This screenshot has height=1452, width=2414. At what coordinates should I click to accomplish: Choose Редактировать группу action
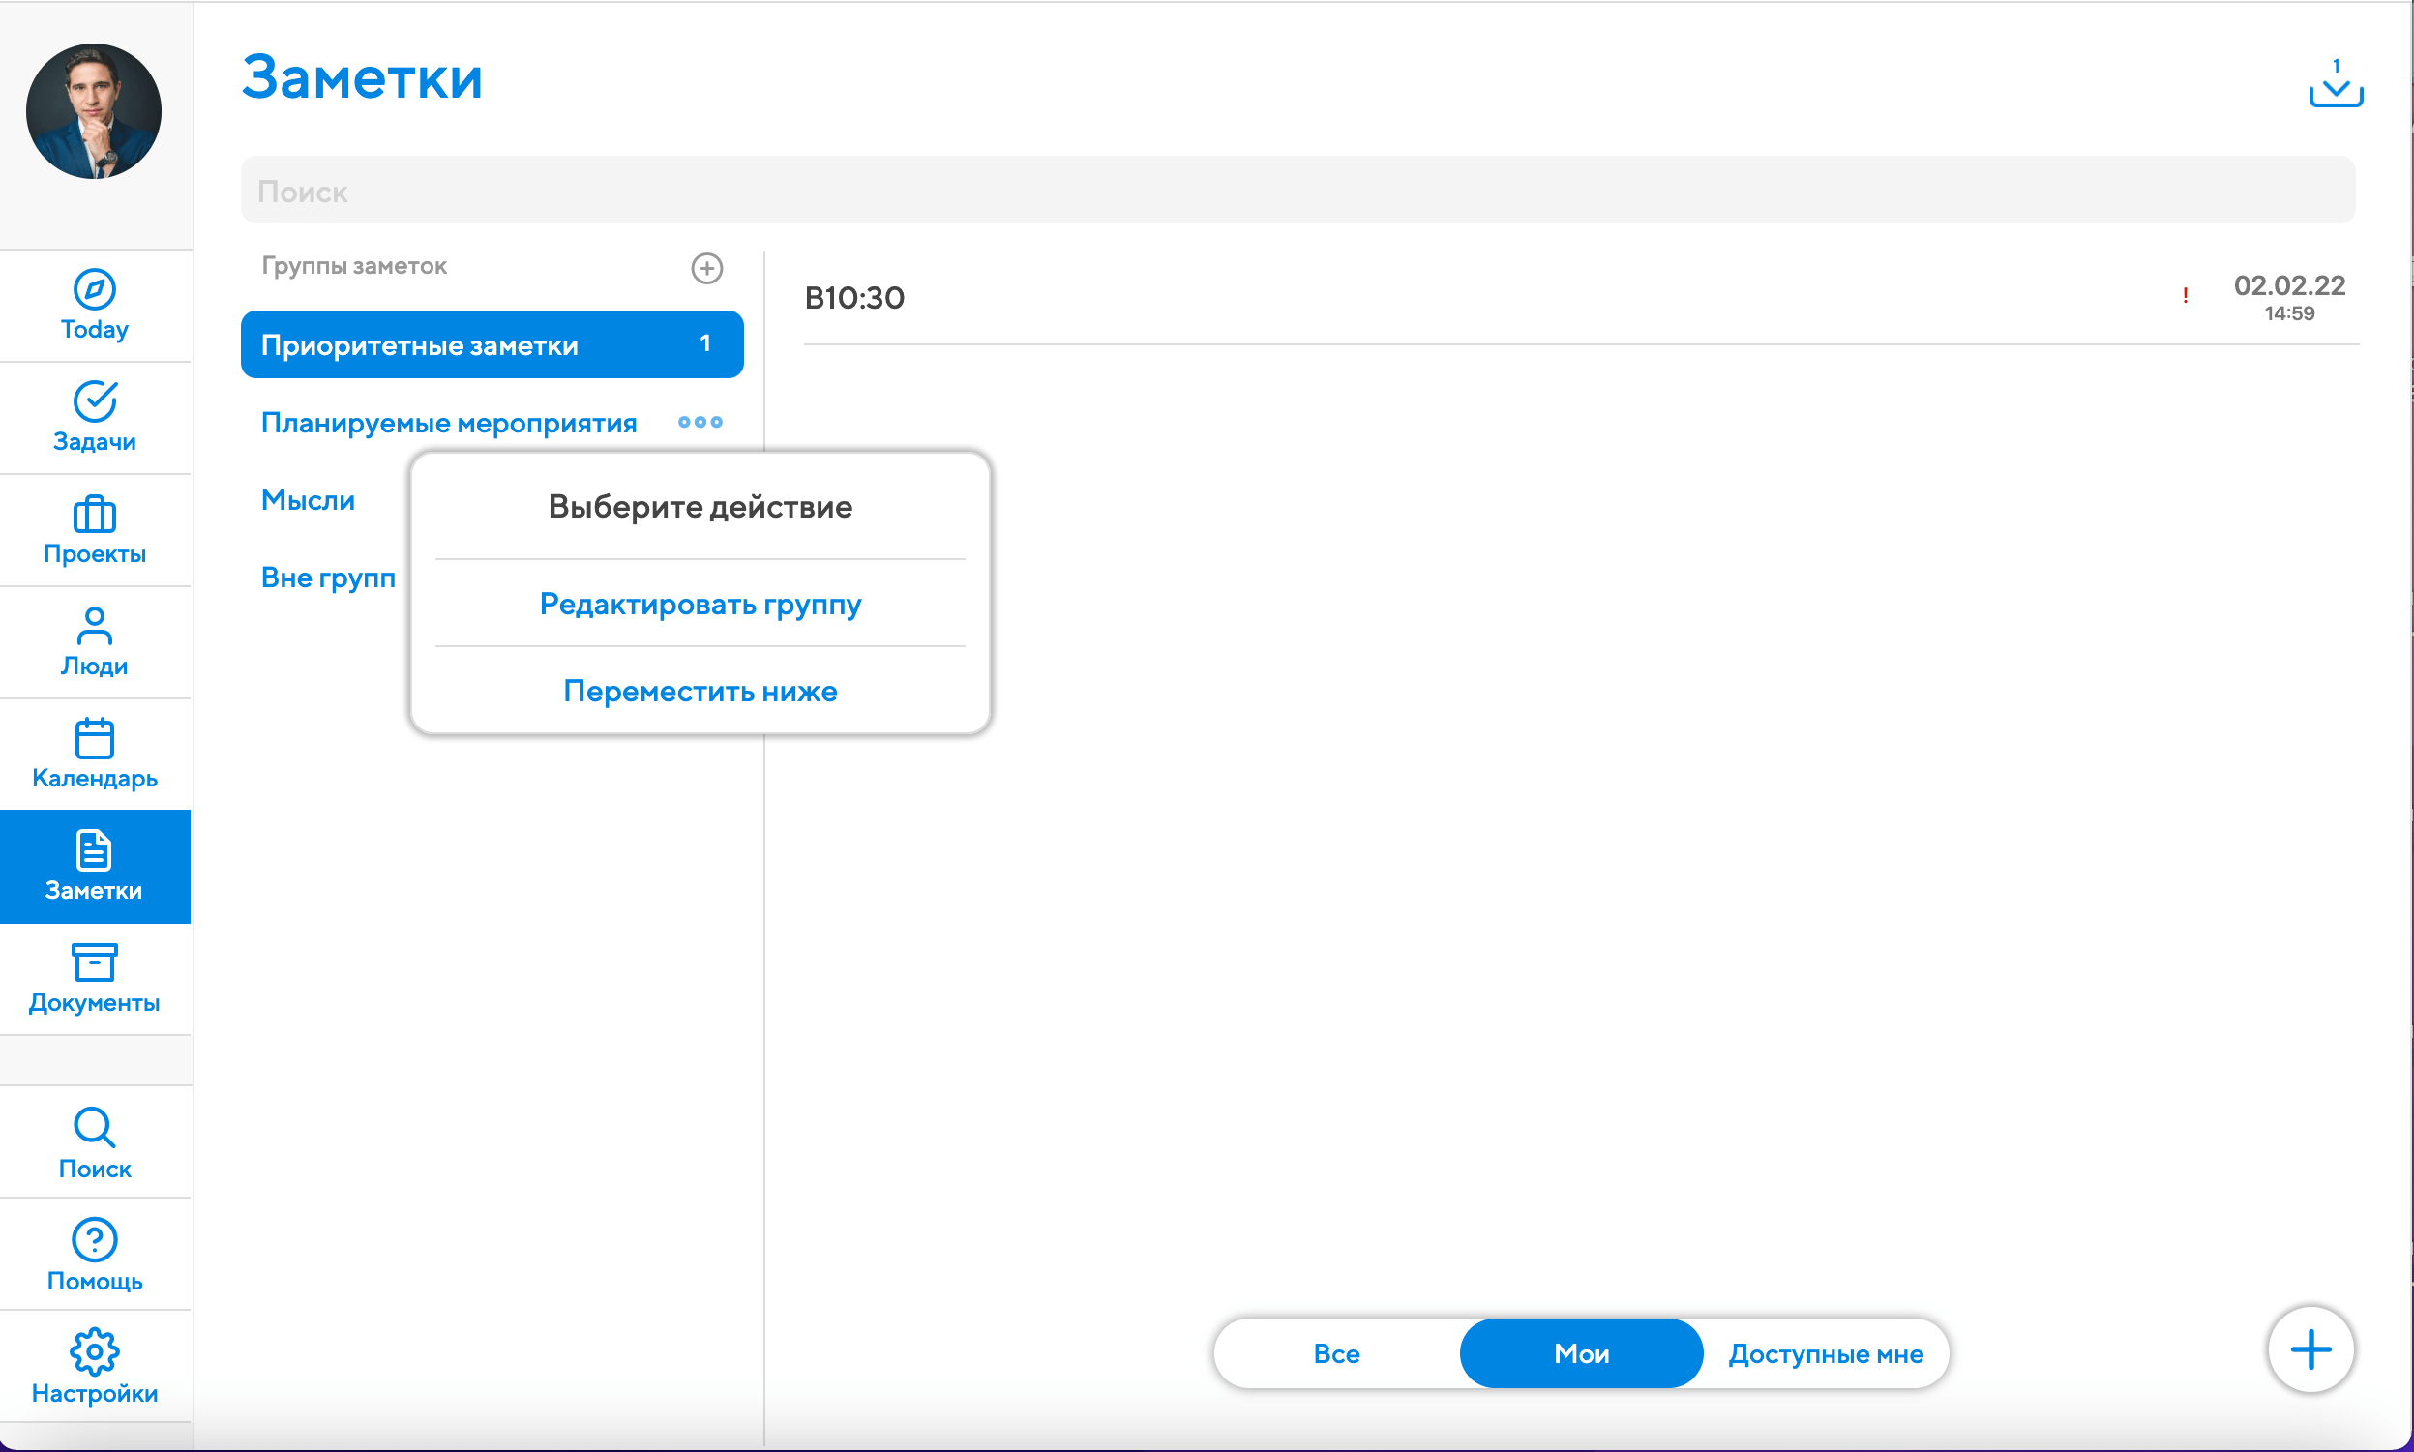(700, 604)
